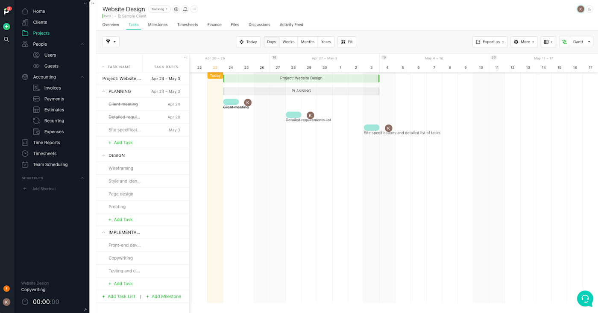Click the wrench icon at sidebar bottom
This screenshot has width=598, height=313.
85,310
